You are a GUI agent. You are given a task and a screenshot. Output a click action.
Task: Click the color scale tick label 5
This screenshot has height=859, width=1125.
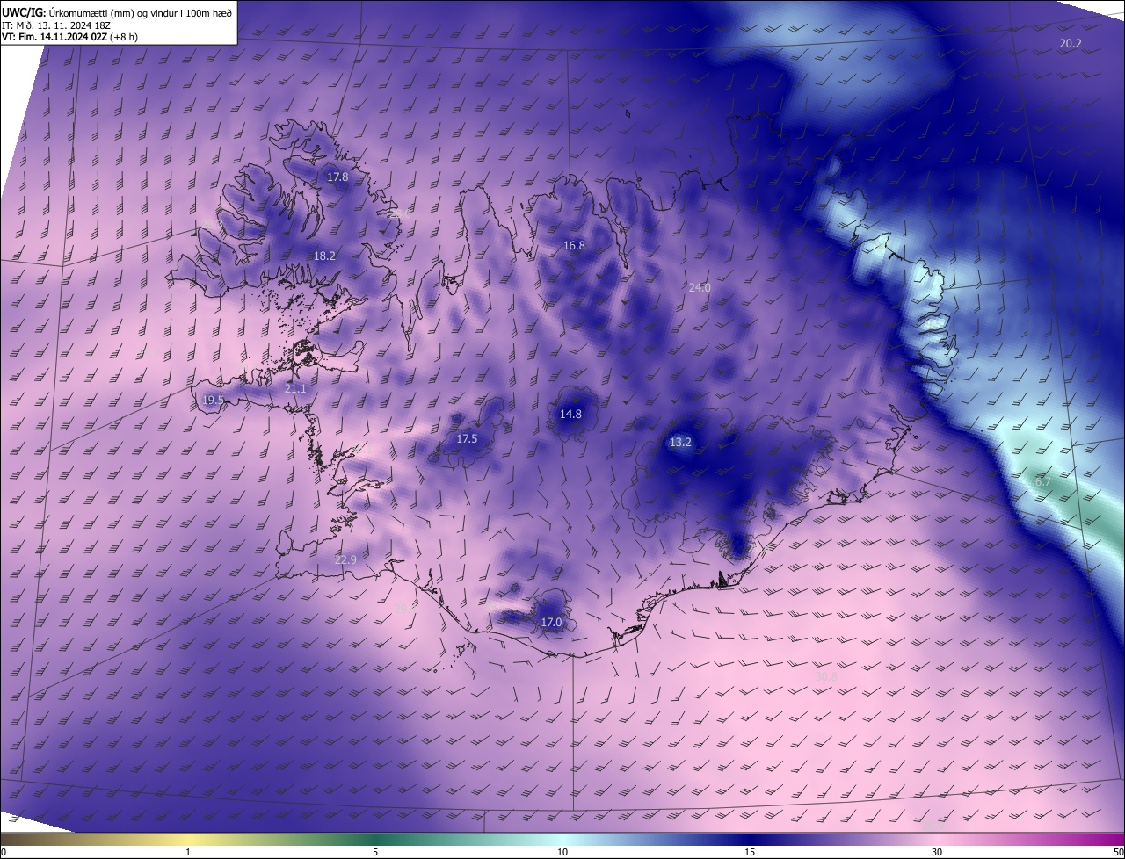coord(375,852)
